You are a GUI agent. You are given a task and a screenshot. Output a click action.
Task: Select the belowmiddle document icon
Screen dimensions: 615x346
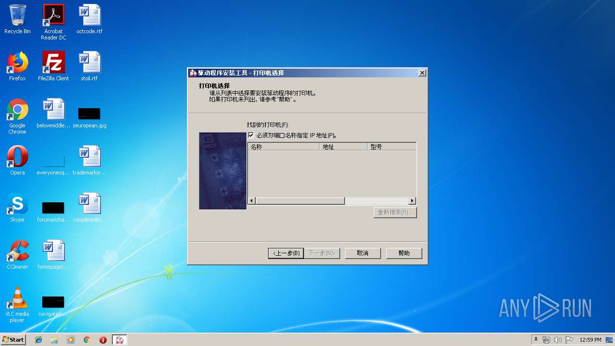click(x=53, y=113)
